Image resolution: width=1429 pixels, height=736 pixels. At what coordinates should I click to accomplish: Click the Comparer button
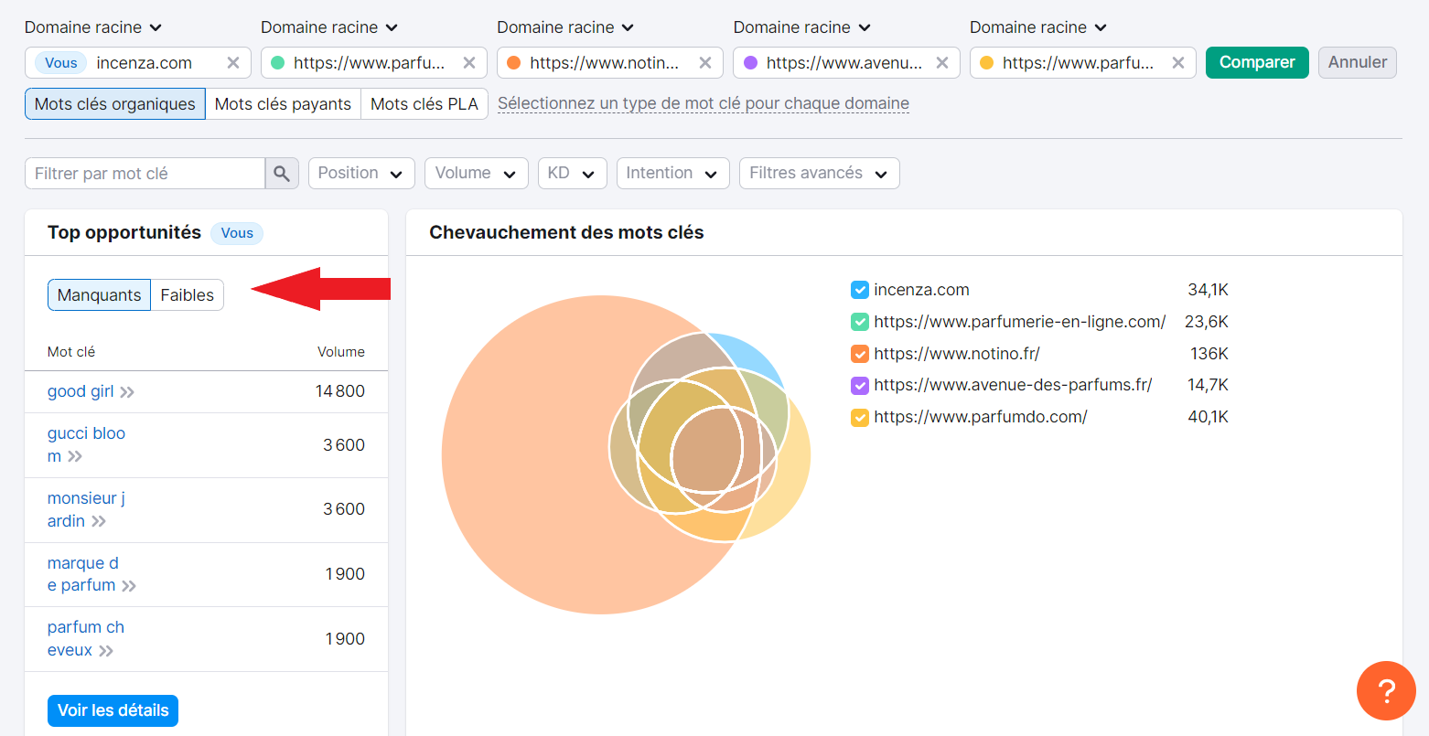tap(1257, 63)
